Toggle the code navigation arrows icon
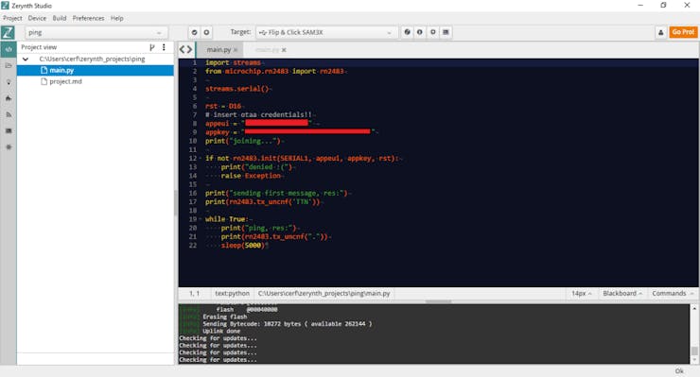Screen dimensions: 700x377 [185, 49]
